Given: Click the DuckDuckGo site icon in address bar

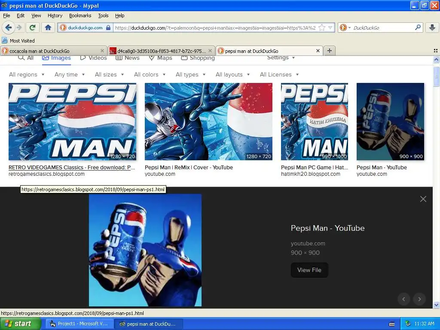Looking at the screenshot, I should pyautogui.click(x=63, y=27).
